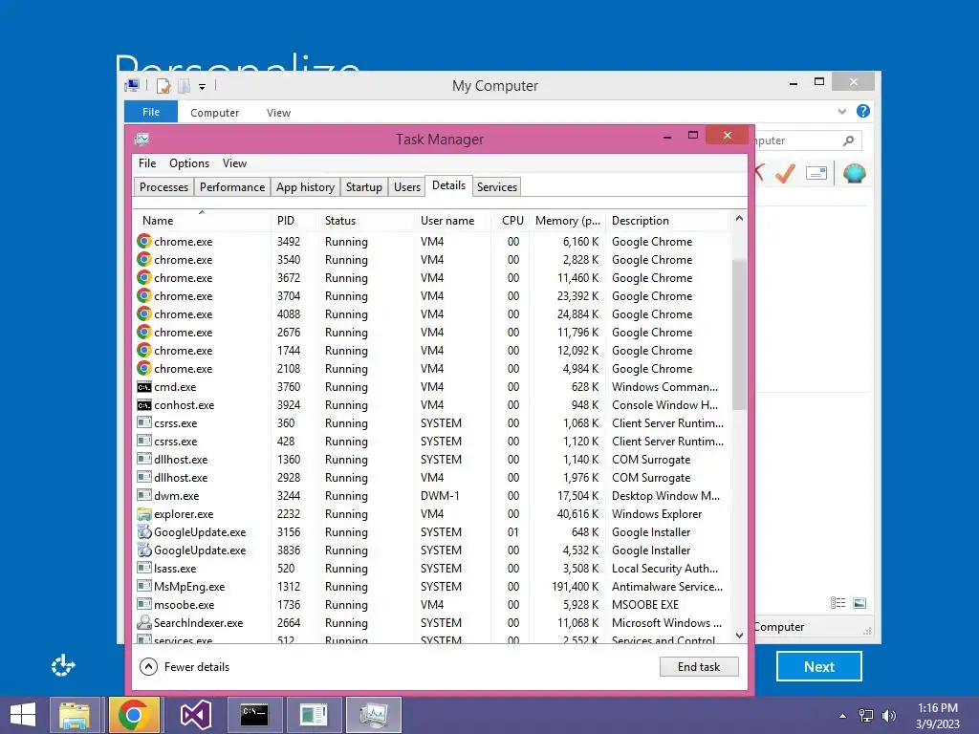Open the Task Manager View menu
This screenshot has height=734, width=979.
tap(235, 162)
